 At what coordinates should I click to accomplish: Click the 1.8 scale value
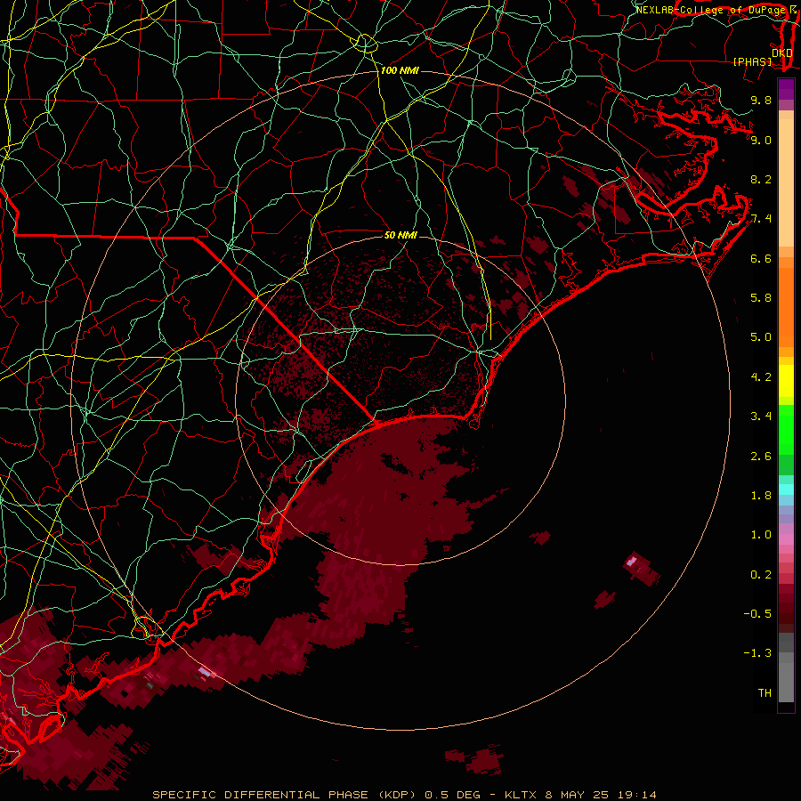pos(761,496)
